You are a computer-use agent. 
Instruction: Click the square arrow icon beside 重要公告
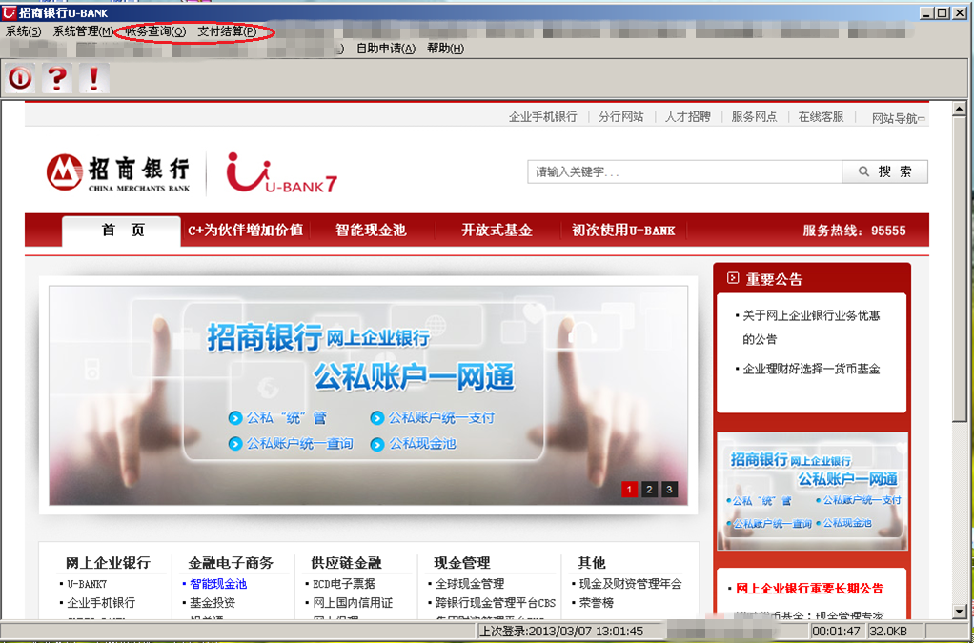tap(733, 278)
